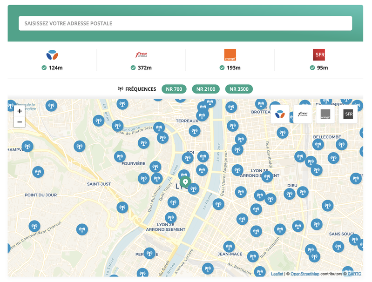
Task: Click antenna marker on Perrache label
Action: 149,253
